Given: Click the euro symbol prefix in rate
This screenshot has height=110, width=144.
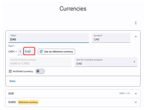Looking at the screenshot, I should [x=20, y=51].
